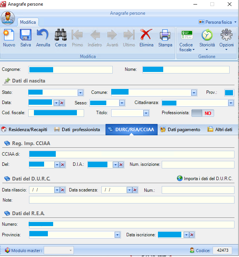Open the Residenza/Recapiti tab
This screenshot has width=239, height=257.
tap(24, 130)
